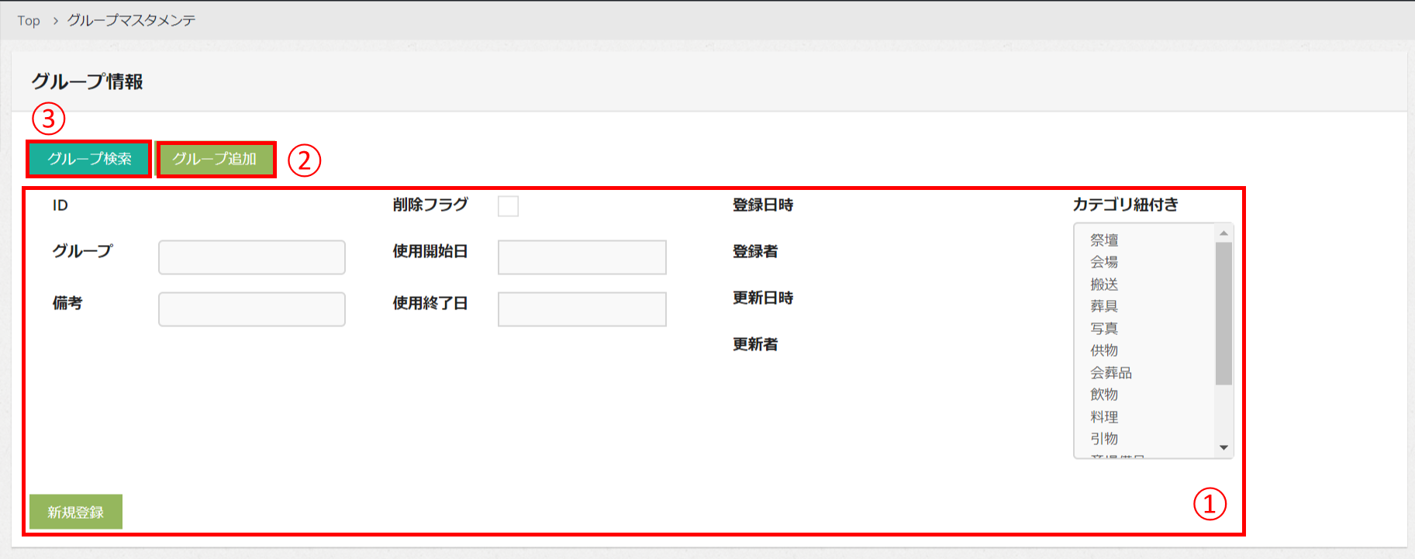Choose 会葬品 in the category list
This screenshot has width=1415, height=559.
click(1110, 373)
